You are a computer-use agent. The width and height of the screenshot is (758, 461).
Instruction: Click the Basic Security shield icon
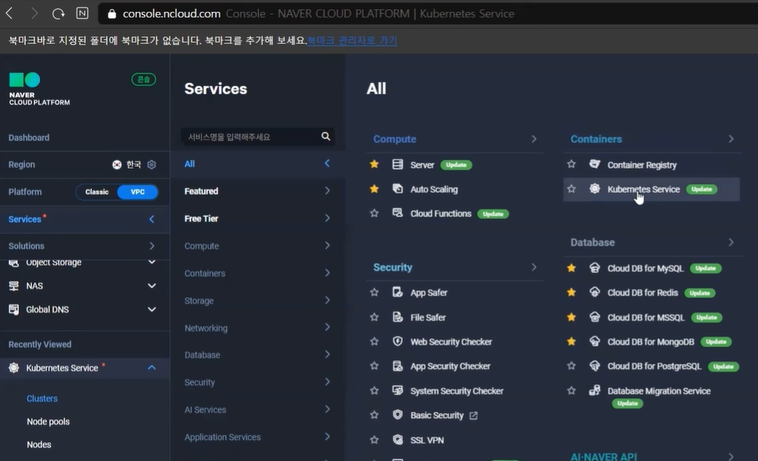pos(398,415)
